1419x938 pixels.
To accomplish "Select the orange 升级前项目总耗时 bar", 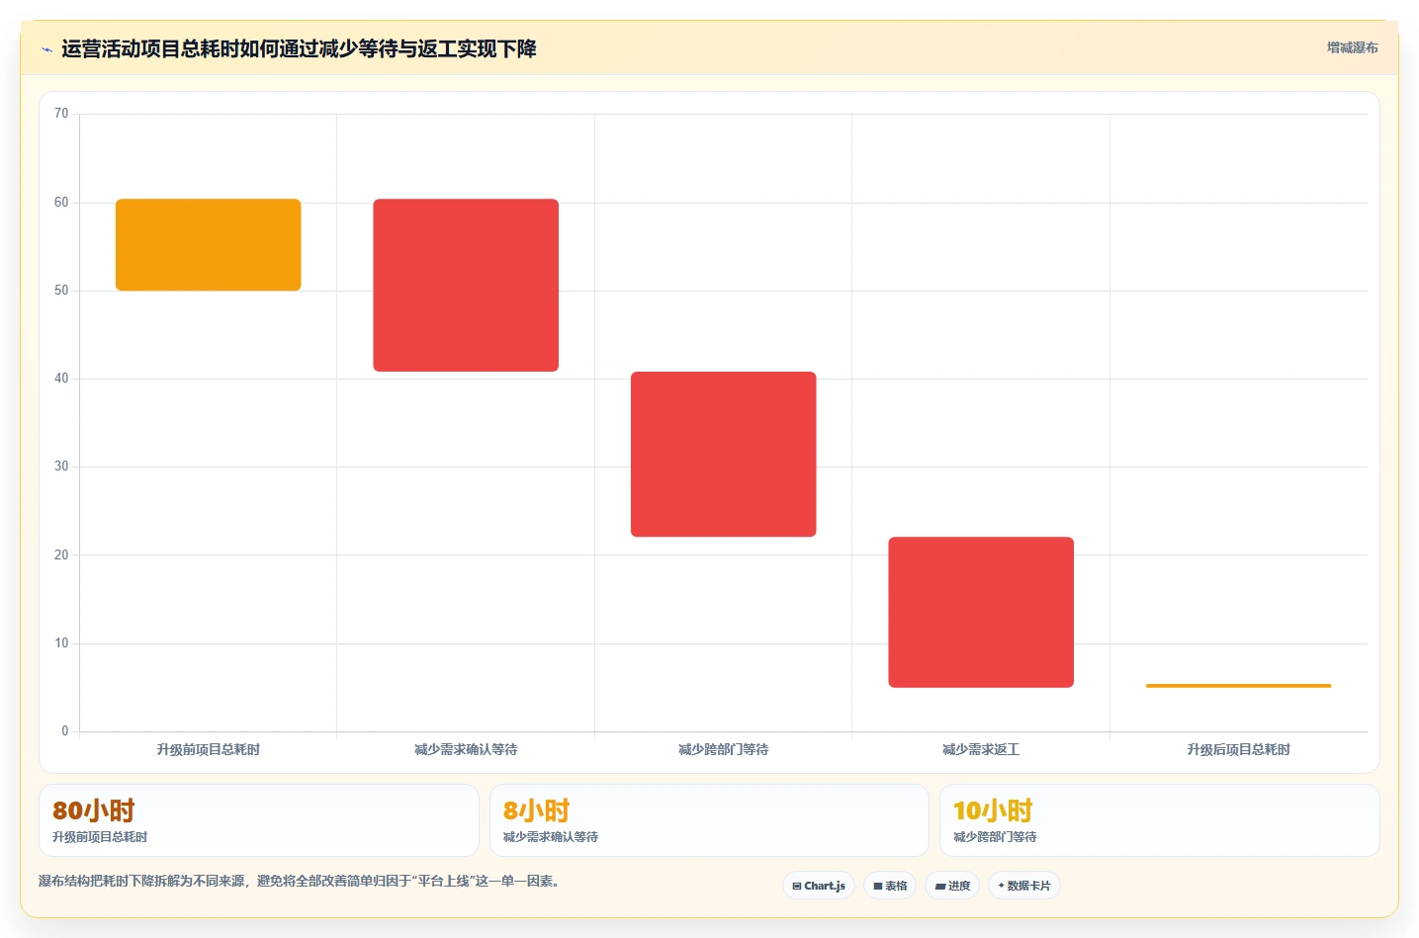I will pyautogui.click(x=209, y=245).
